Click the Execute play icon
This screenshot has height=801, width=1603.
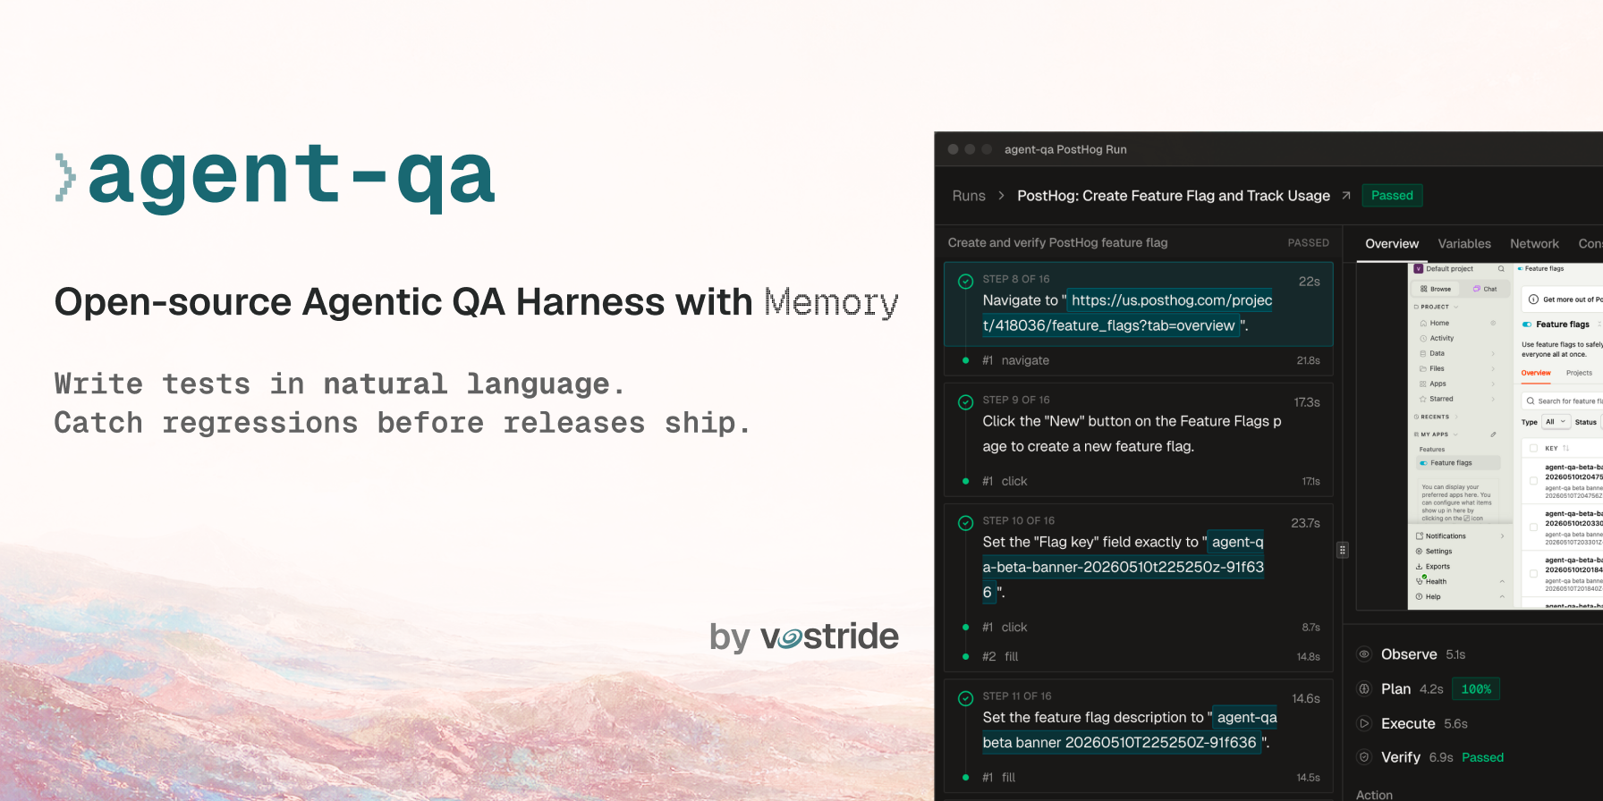tap(1364, 723)
